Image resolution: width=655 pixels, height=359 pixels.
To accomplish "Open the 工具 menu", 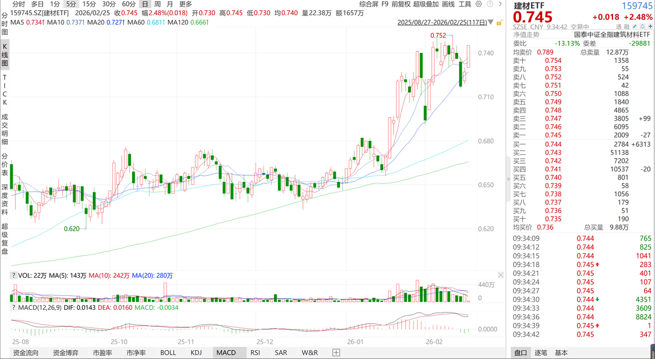I will tap(465, 4).
